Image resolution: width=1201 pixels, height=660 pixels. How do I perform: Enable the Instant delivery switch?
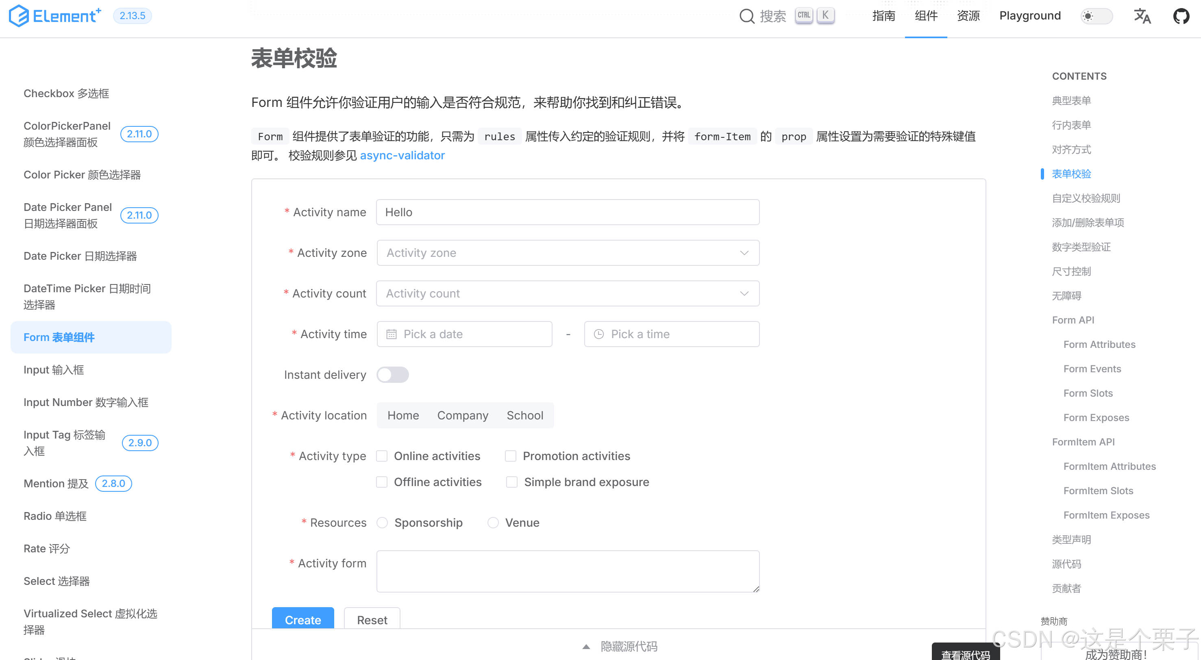[393, 374]
